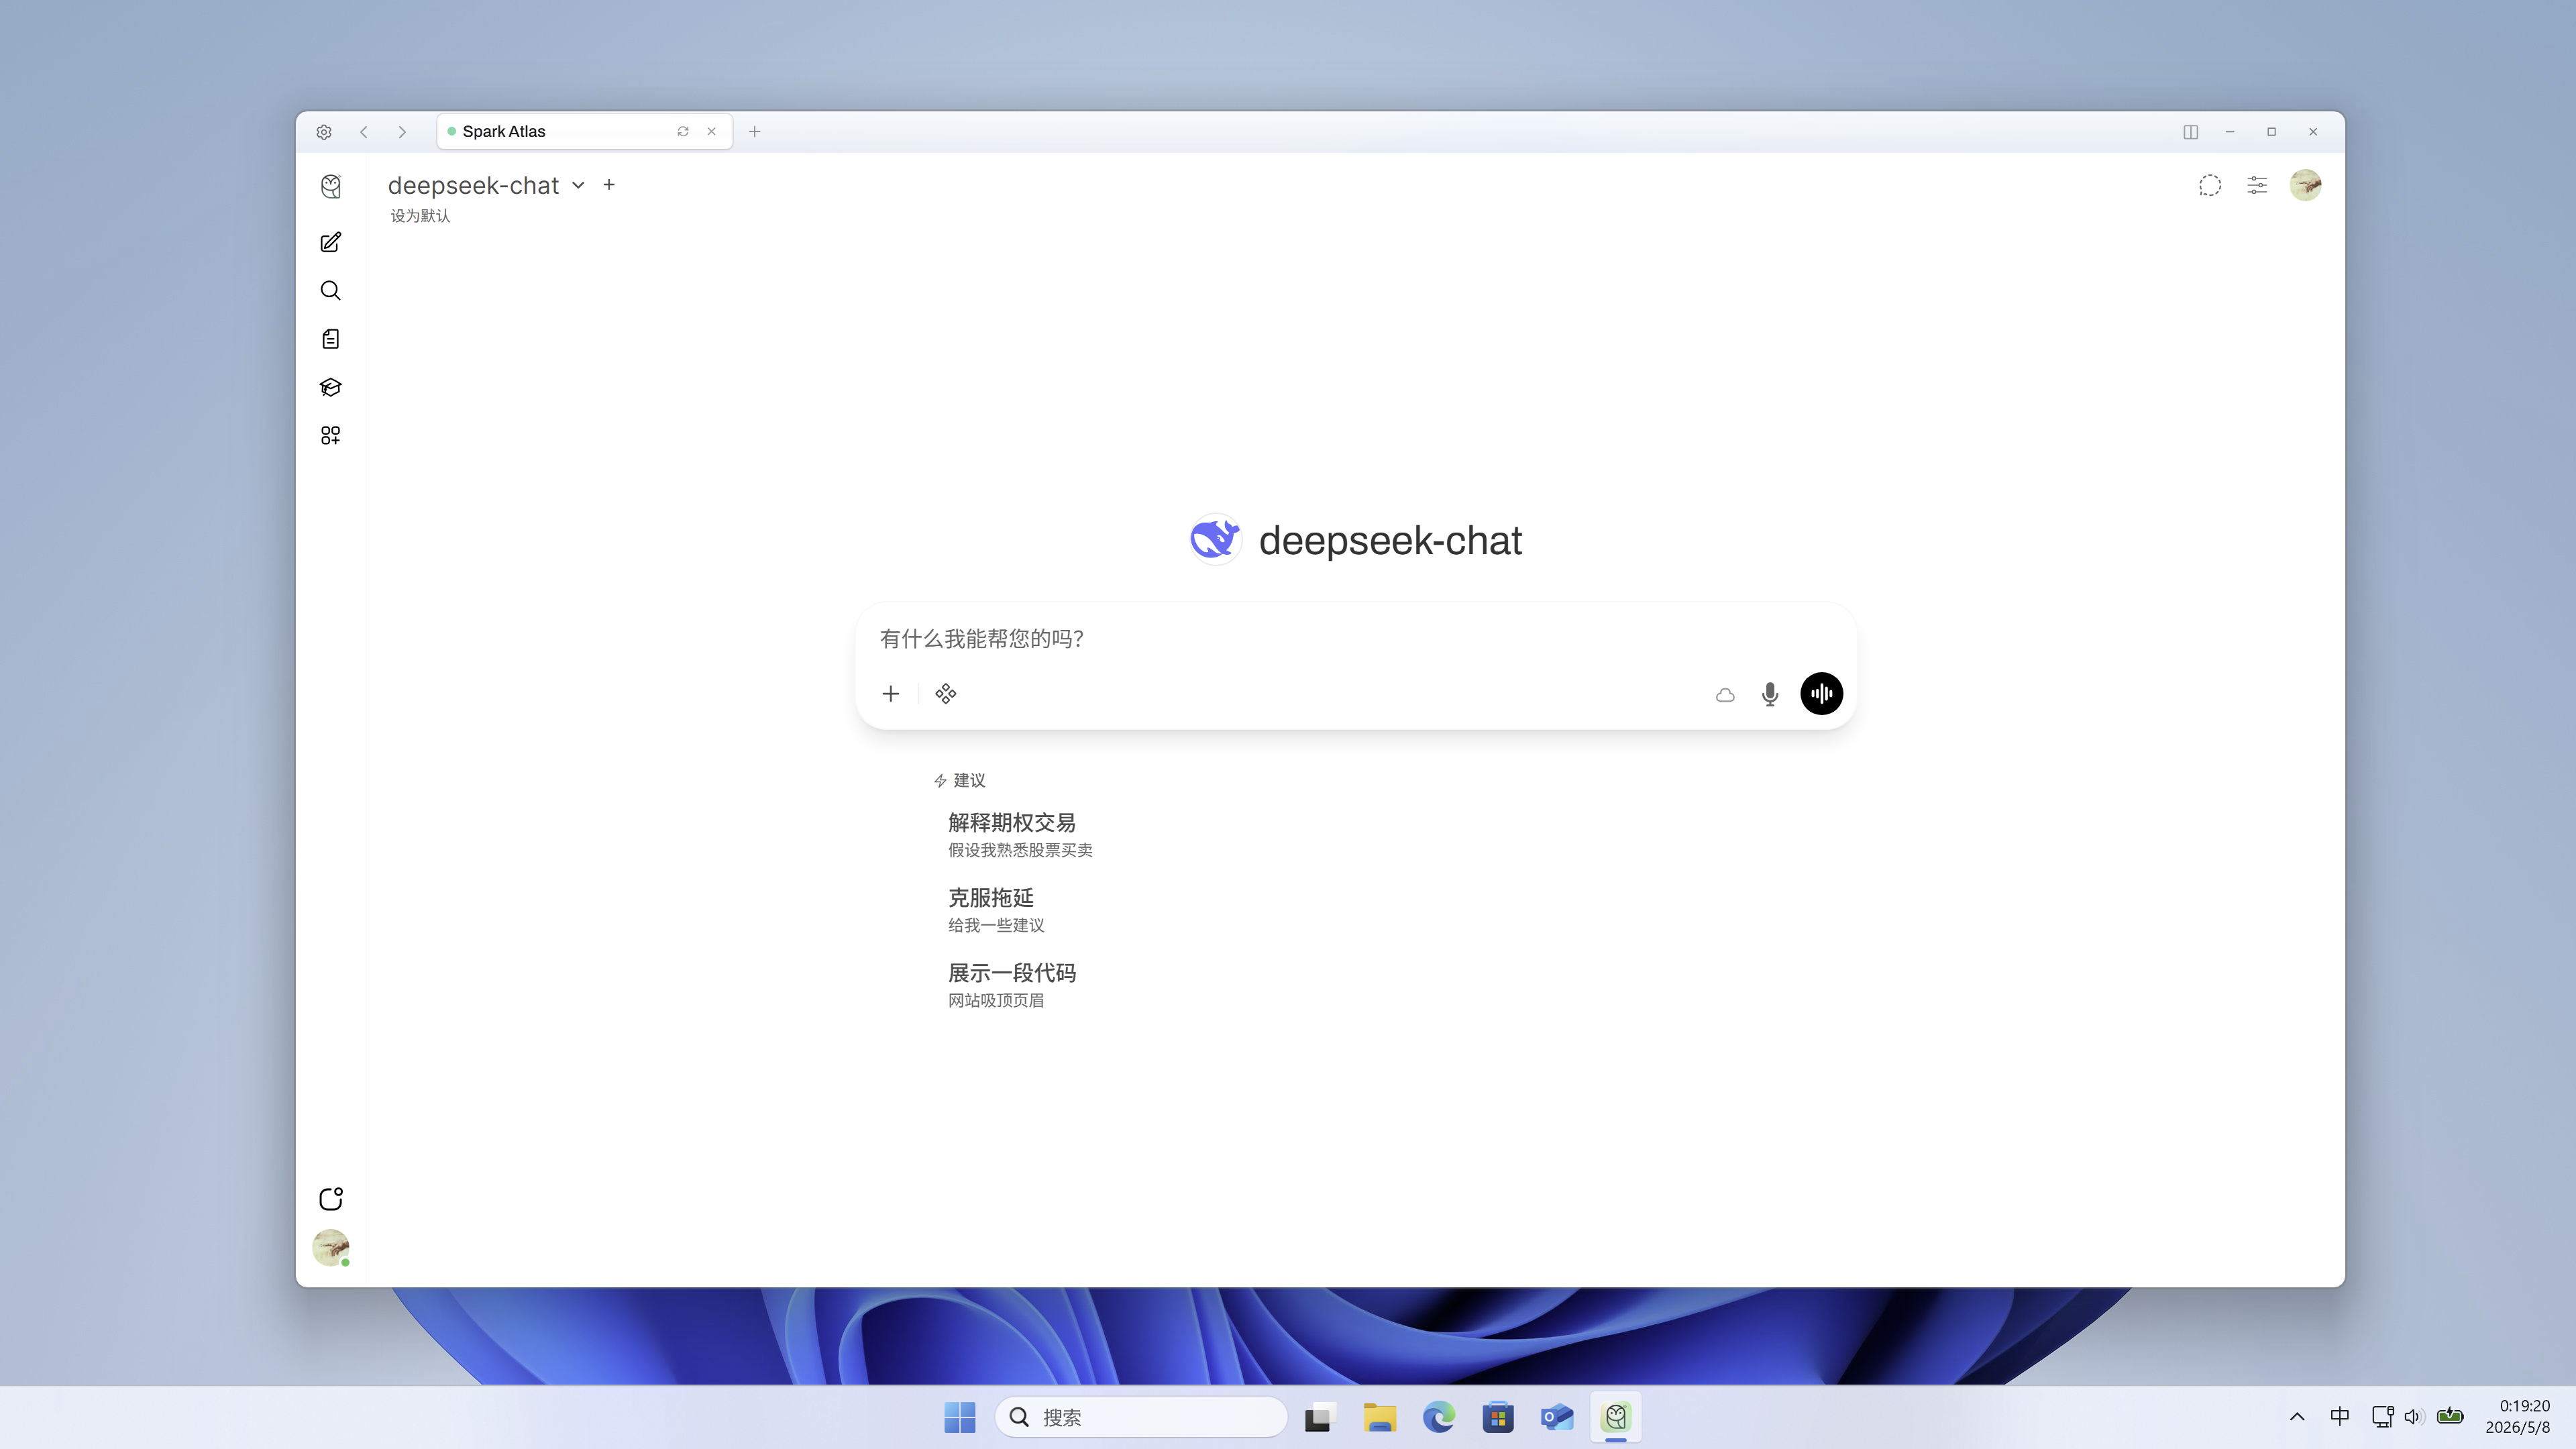Screen dimensions: 2576x1449
Task: Click the chat input field
Action: [x=1355, y=639]
